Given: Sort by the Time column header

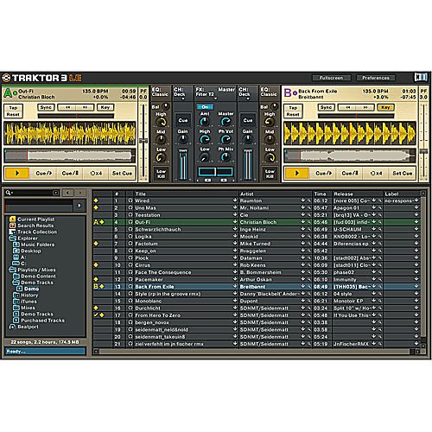Looking at the screenshot, I should coord(320,194).
